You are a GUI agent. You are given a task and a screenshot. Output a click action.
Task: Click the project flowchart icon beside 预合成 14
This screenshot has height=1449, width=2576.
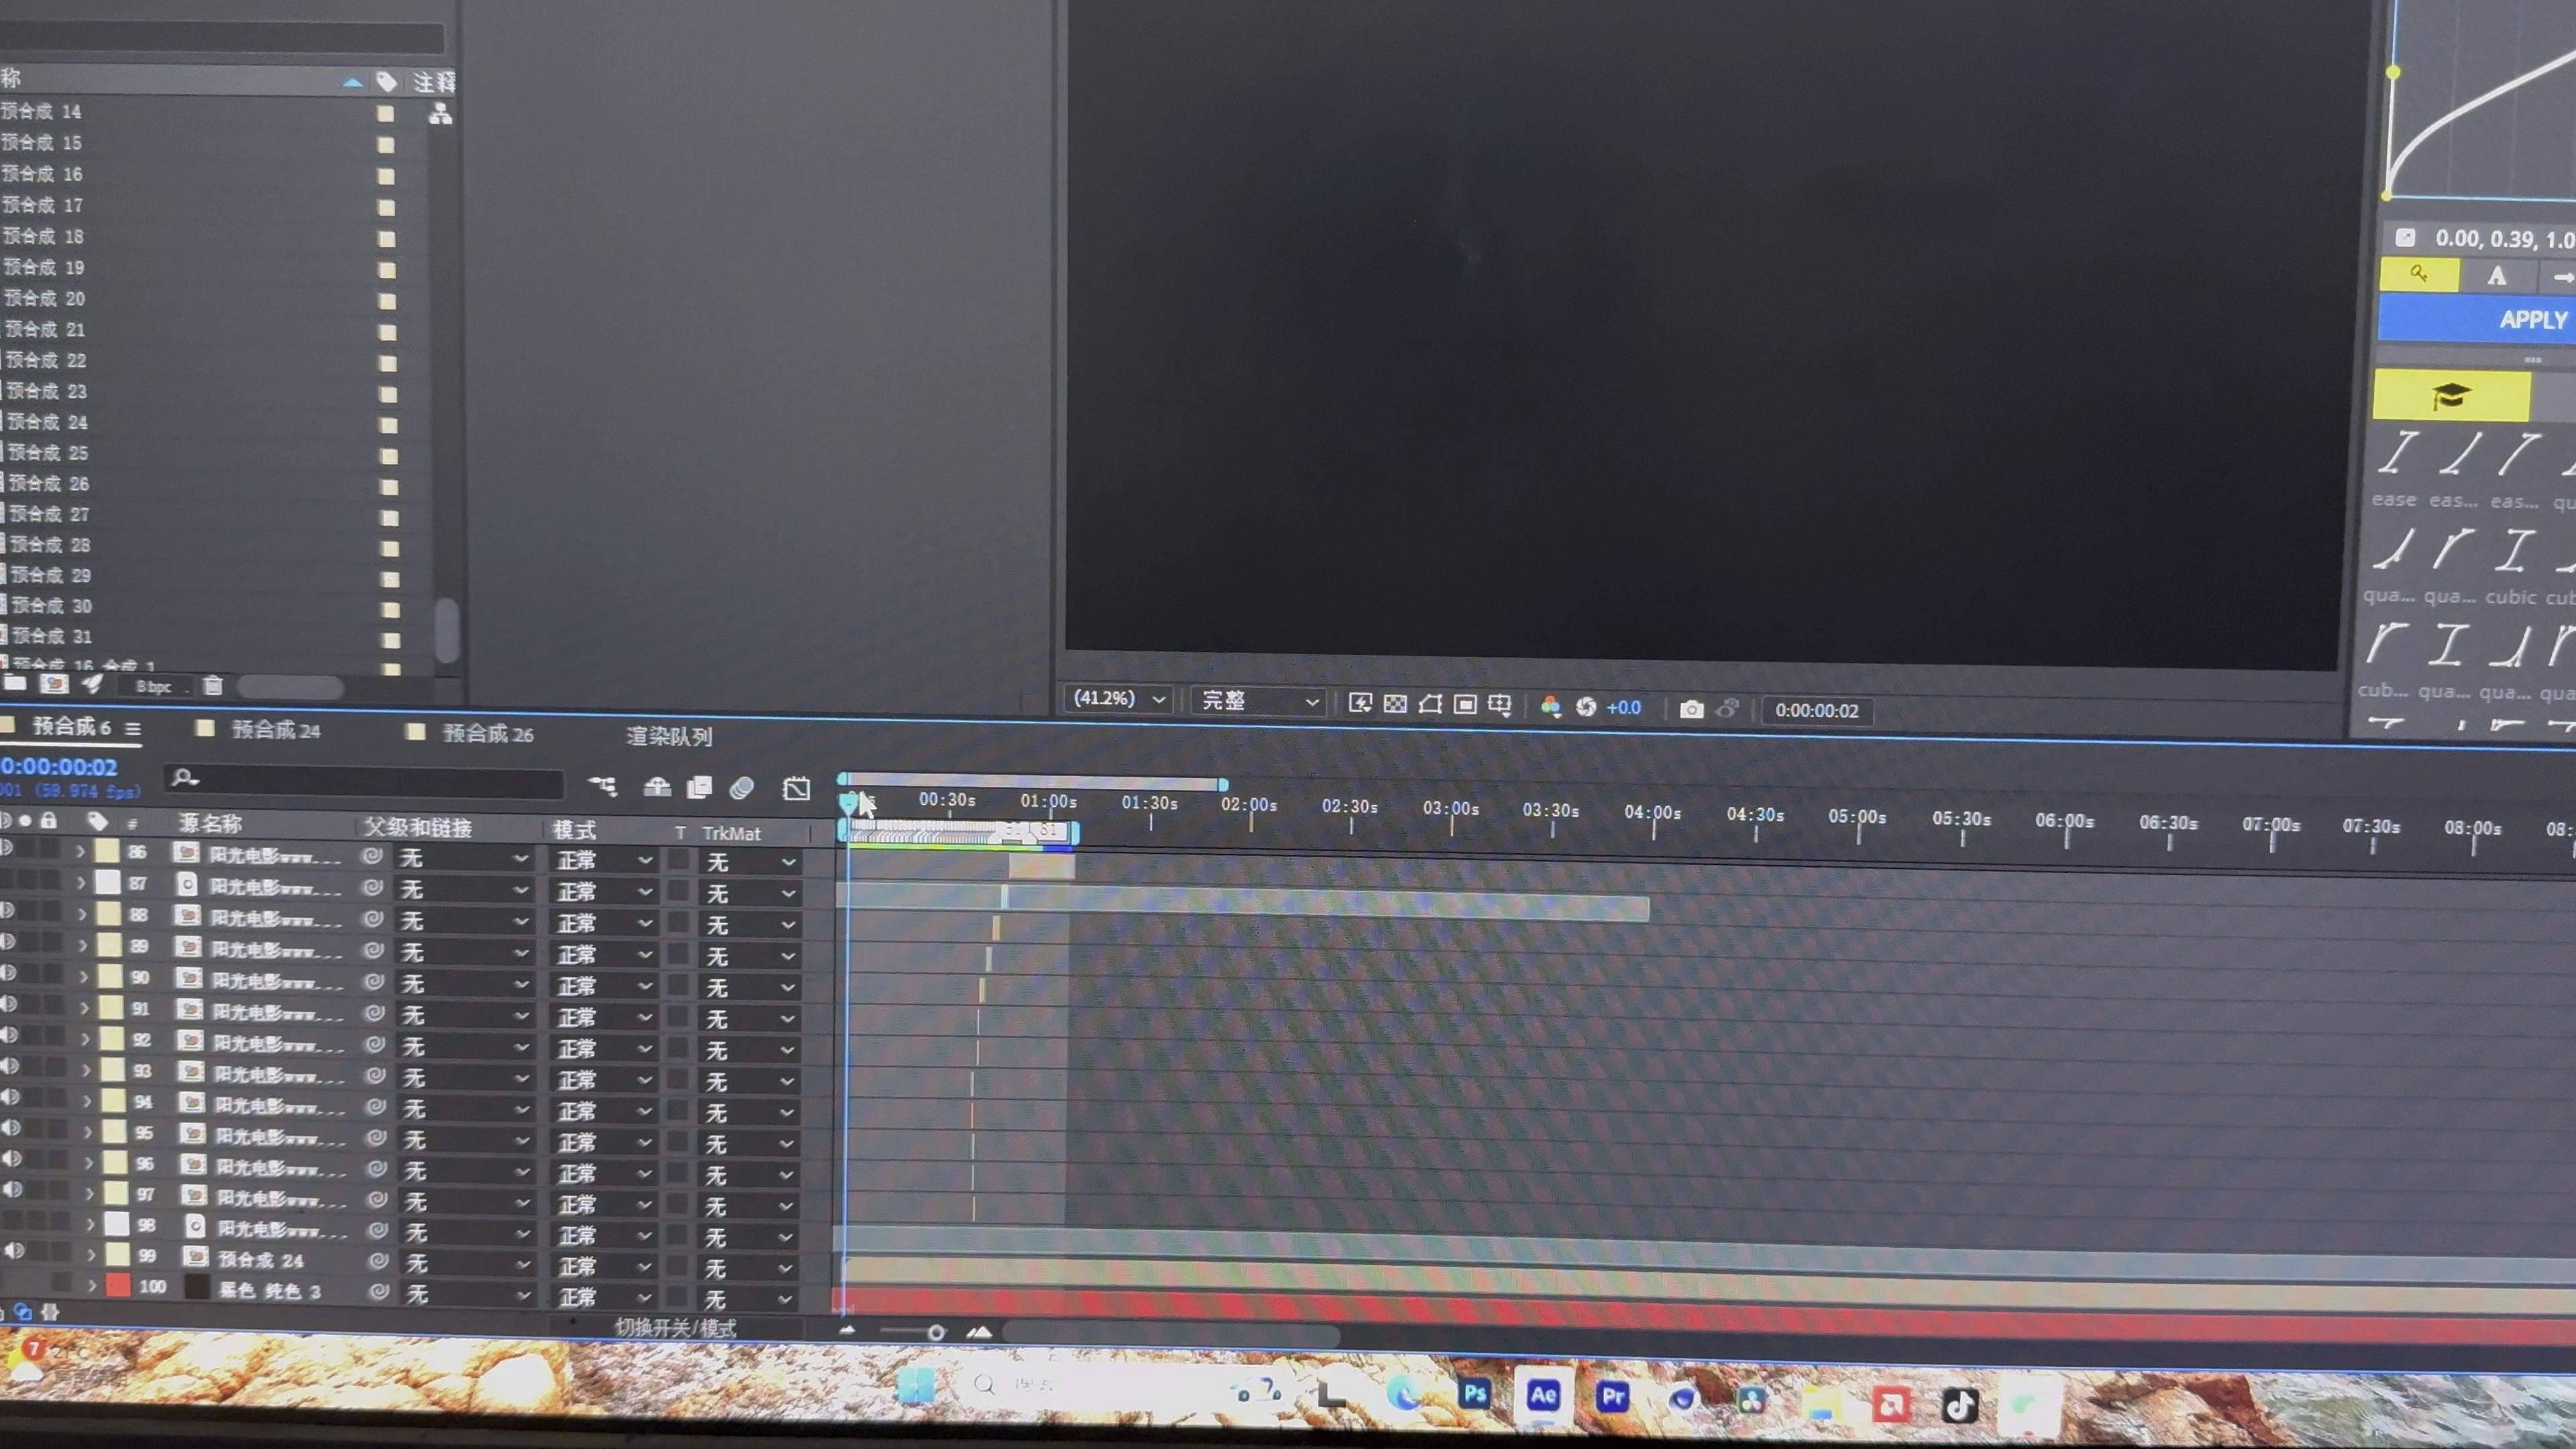click(x=440, y=114)
